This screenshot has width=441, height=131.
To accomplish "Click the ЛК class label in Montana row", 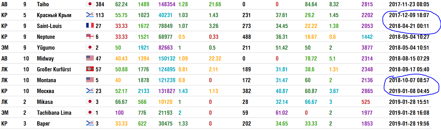I will pos(4,80).
